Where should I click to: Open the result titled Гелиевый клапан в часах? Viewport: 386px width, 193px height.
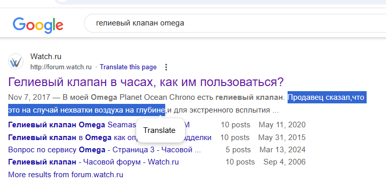click(x=146, y=82)
